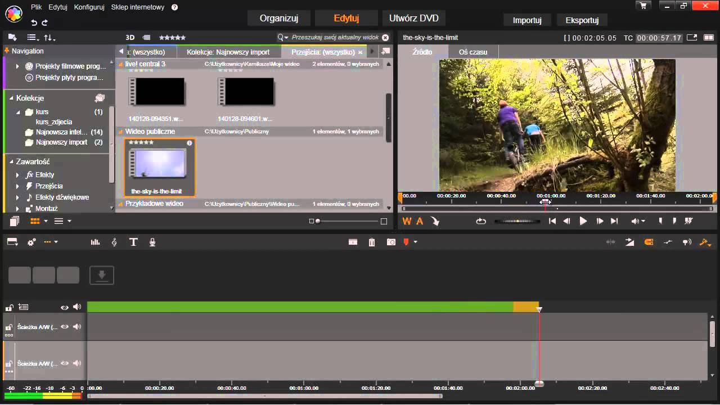This screenshot has height=405, width=720.
Task: Open the title creator (T icon)
Action: click(133, 242)
